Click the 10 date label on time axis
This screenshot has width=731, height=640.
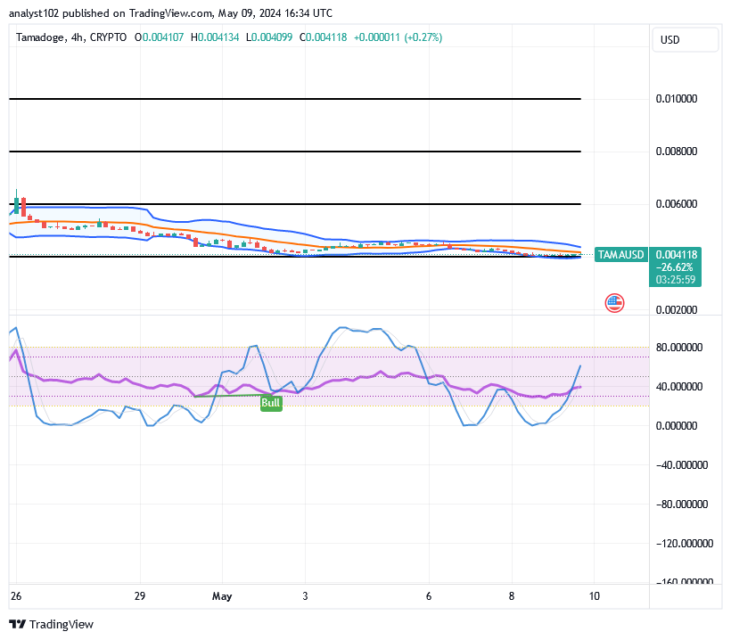tap(594, 596)
